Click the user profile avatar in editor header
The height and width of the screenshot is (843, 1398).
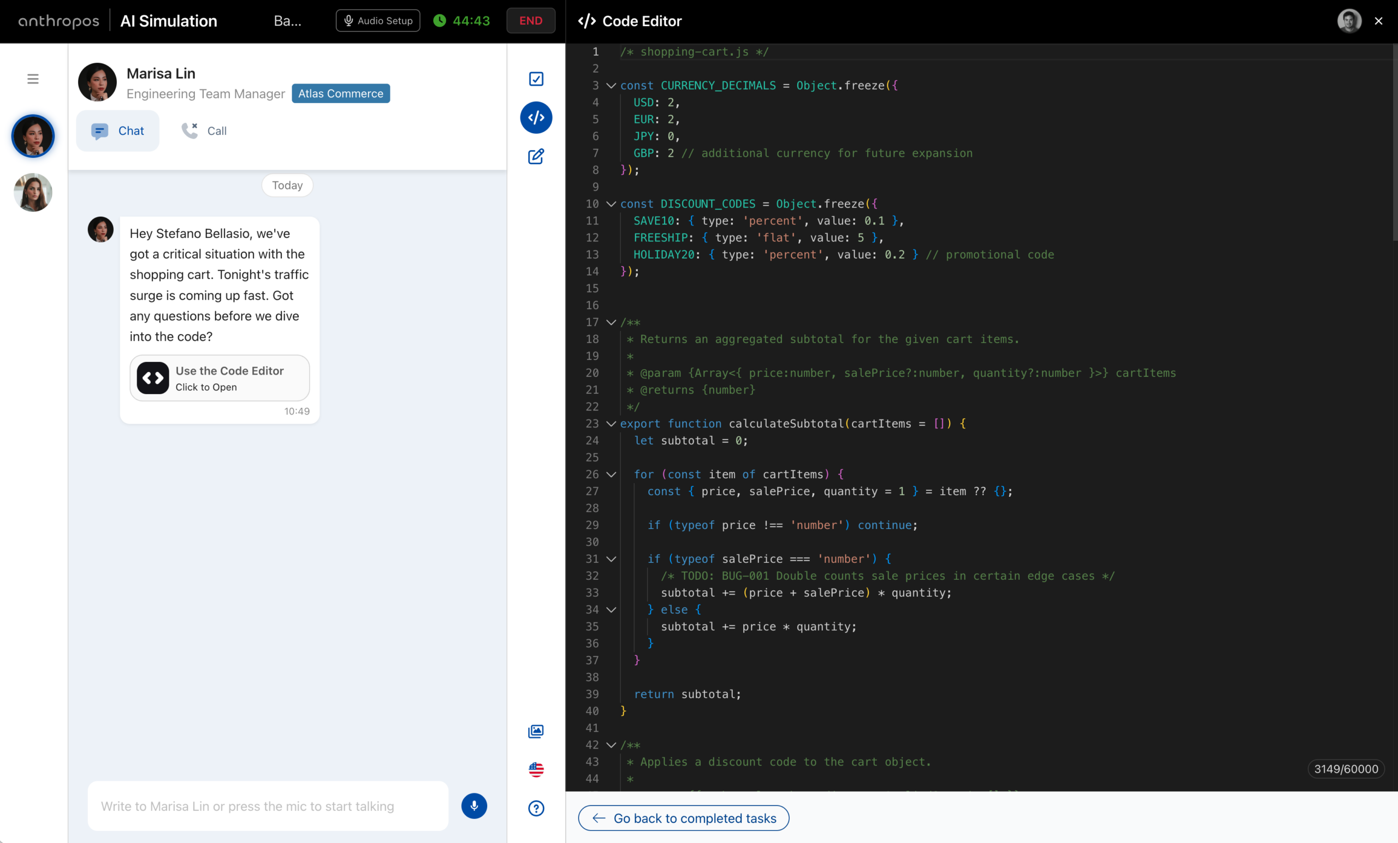[1349, 21]
